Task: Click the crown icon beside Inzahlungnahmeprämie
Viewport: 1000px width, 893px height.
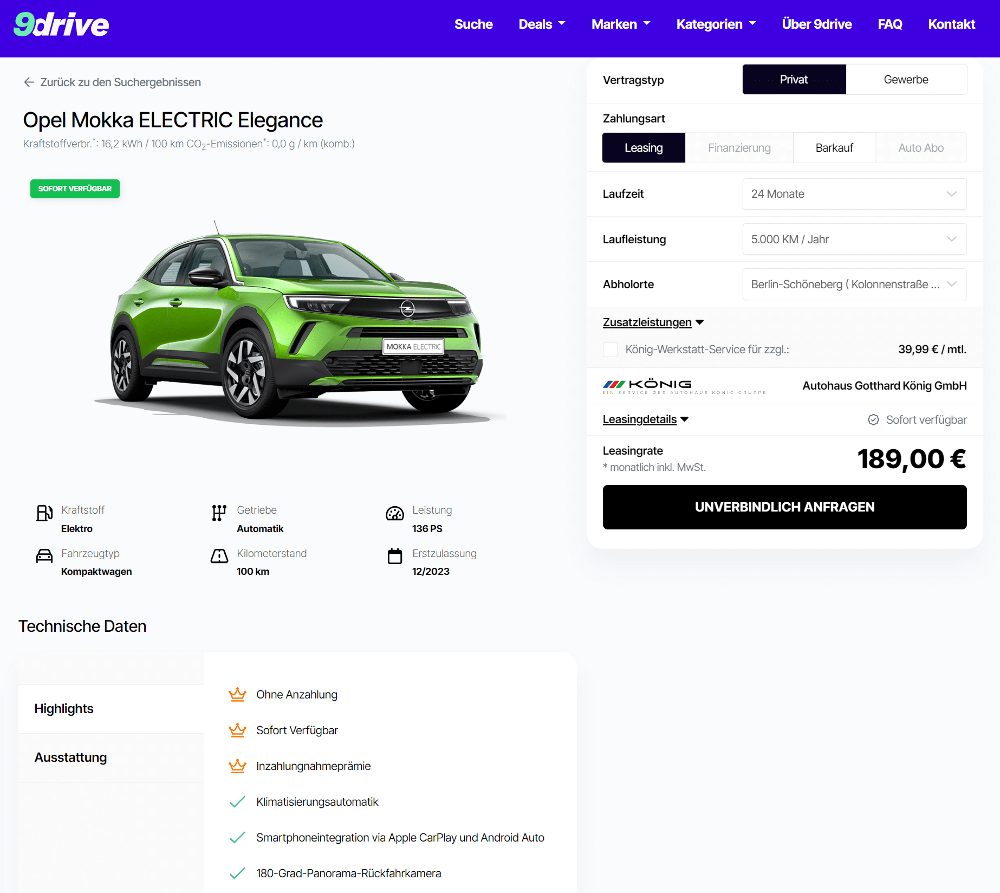Action: (237, 766)
